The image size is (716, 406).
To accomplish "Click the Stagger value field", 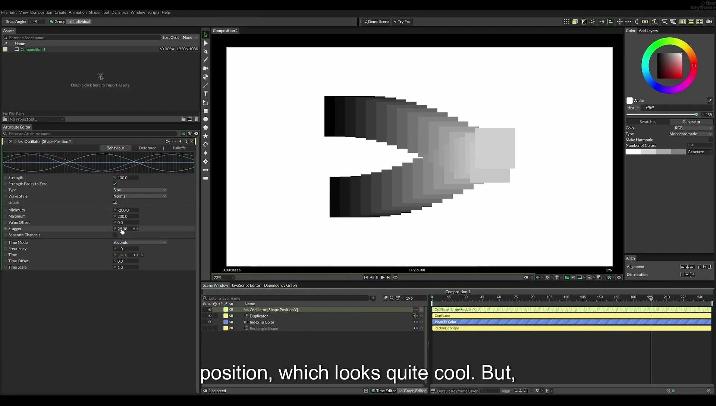I will pos(126,229).
